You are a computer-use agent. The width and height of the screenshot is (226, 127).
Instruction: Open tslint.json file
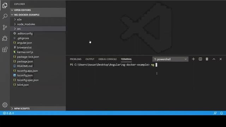point(23,85)
